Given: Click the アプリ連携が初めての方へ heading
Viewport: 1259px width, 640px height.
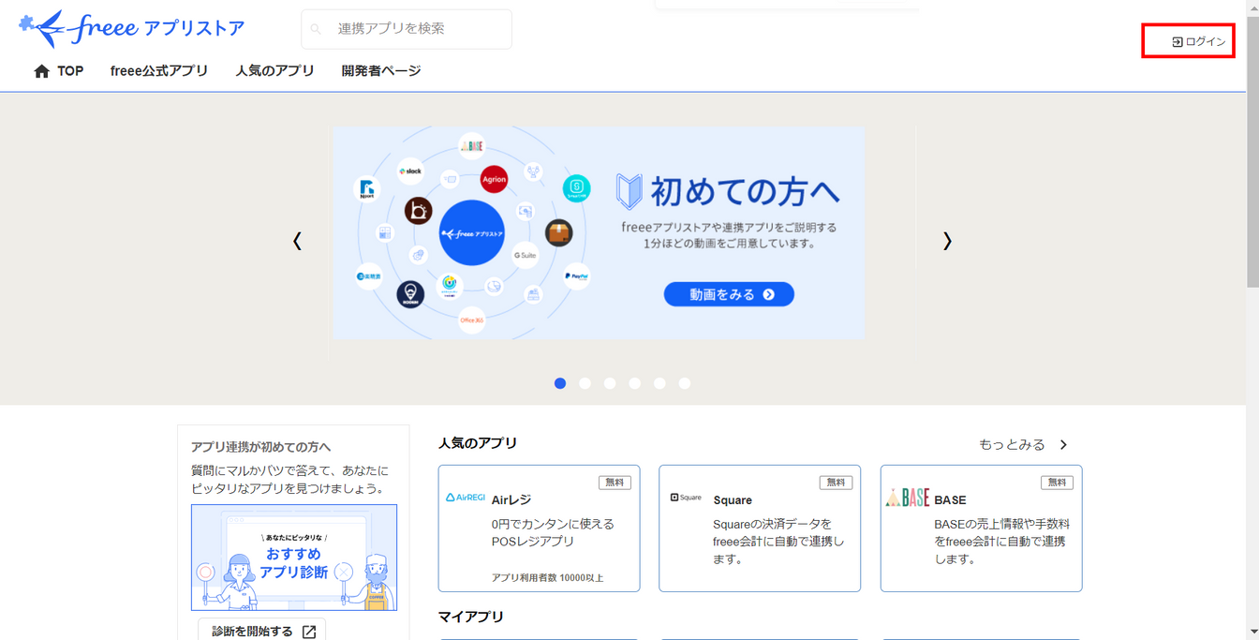Looking at the screenshot, I should point(261,447).
